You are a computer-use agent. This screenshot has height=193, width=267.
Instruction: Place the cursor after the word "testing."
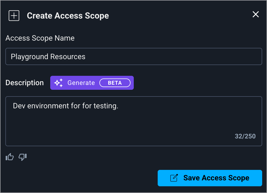point(119,106)
